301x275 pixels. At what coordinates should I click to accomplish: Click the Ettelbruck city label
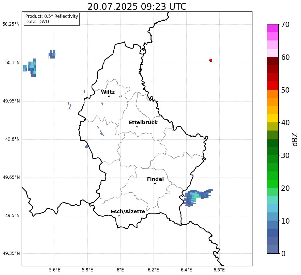click(143, 123)
